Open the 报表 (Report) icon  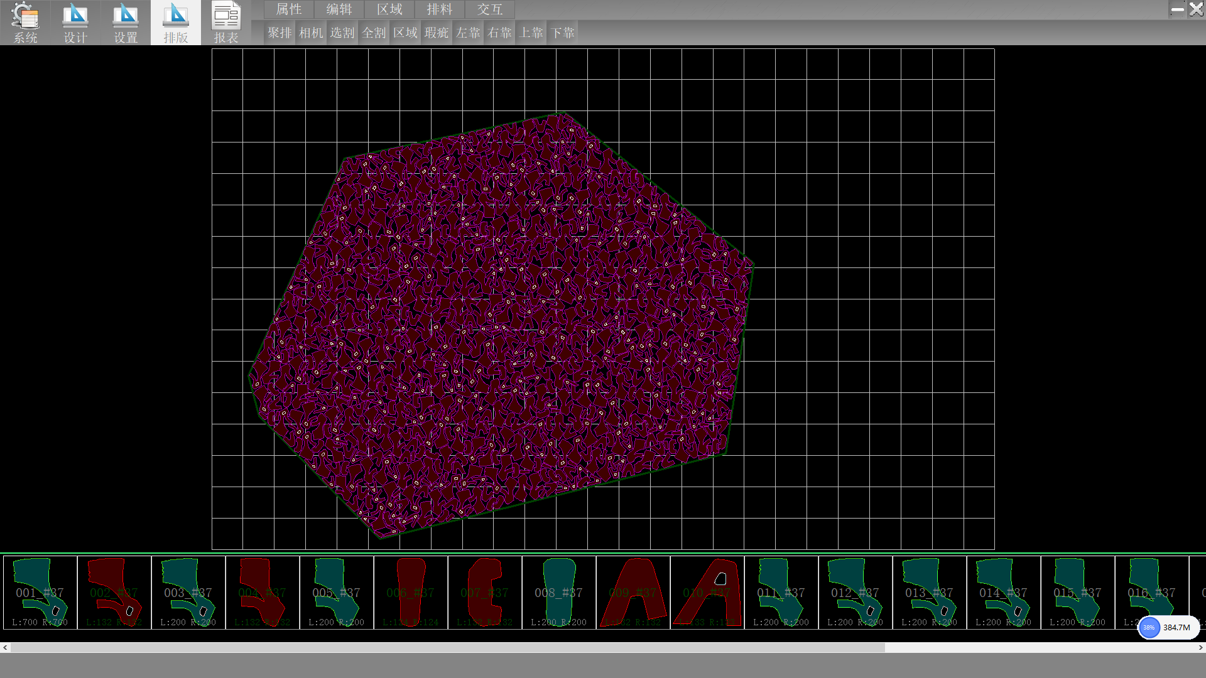click(226, 23)
